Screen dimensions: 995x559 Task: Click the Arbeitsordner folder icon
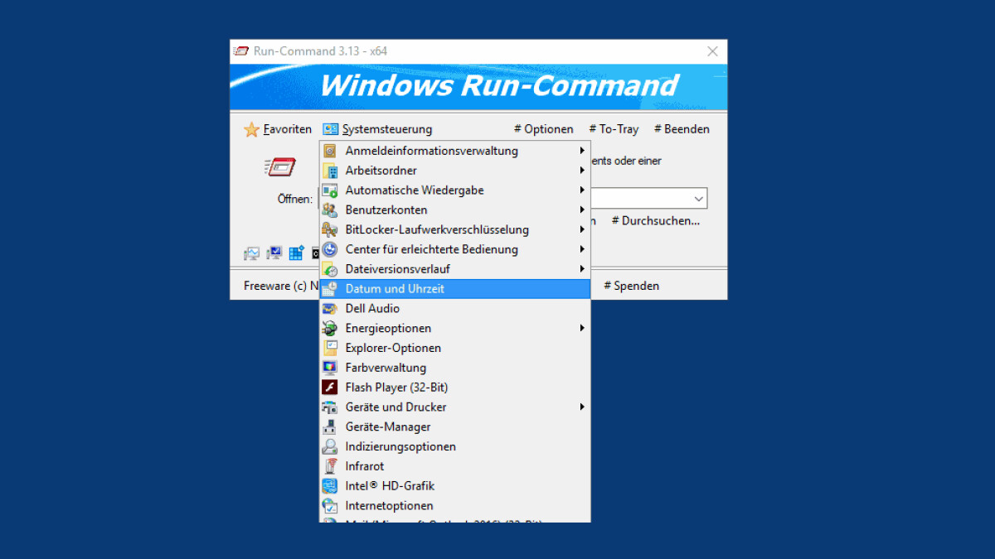pos(330,171)
